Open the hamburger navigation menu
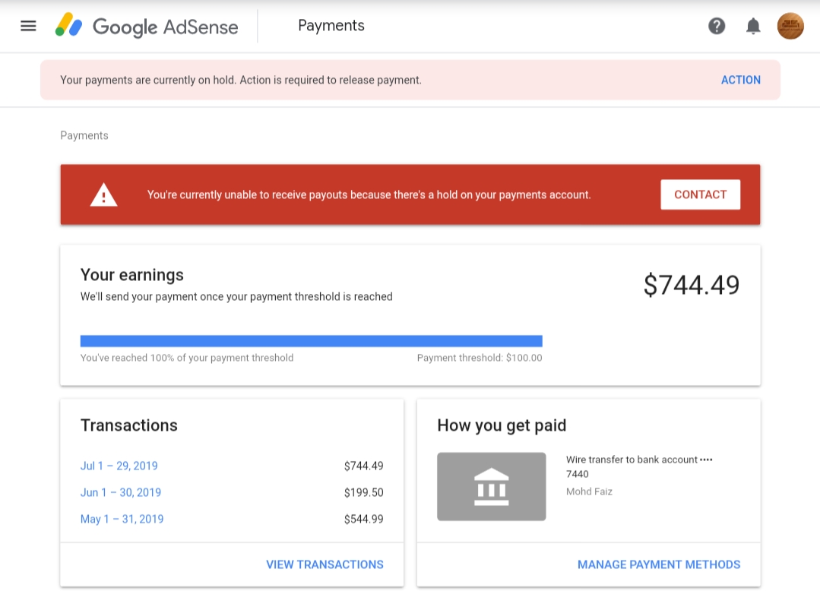This screenshot has height=591, width=820. tap(28, 26)
